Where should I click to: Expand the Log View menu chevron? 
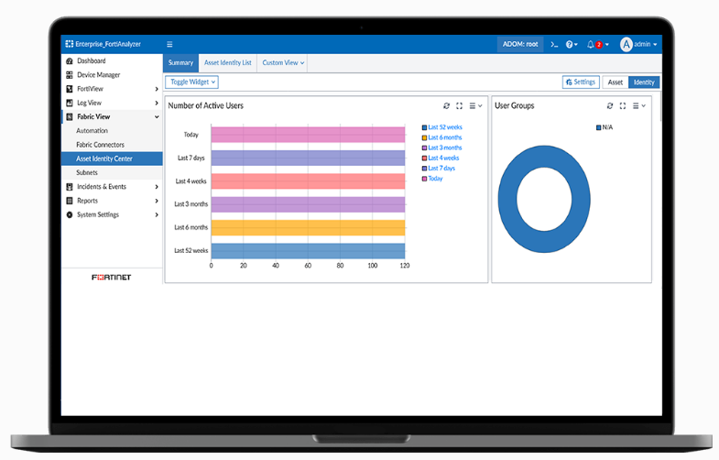tap(157, 103)
